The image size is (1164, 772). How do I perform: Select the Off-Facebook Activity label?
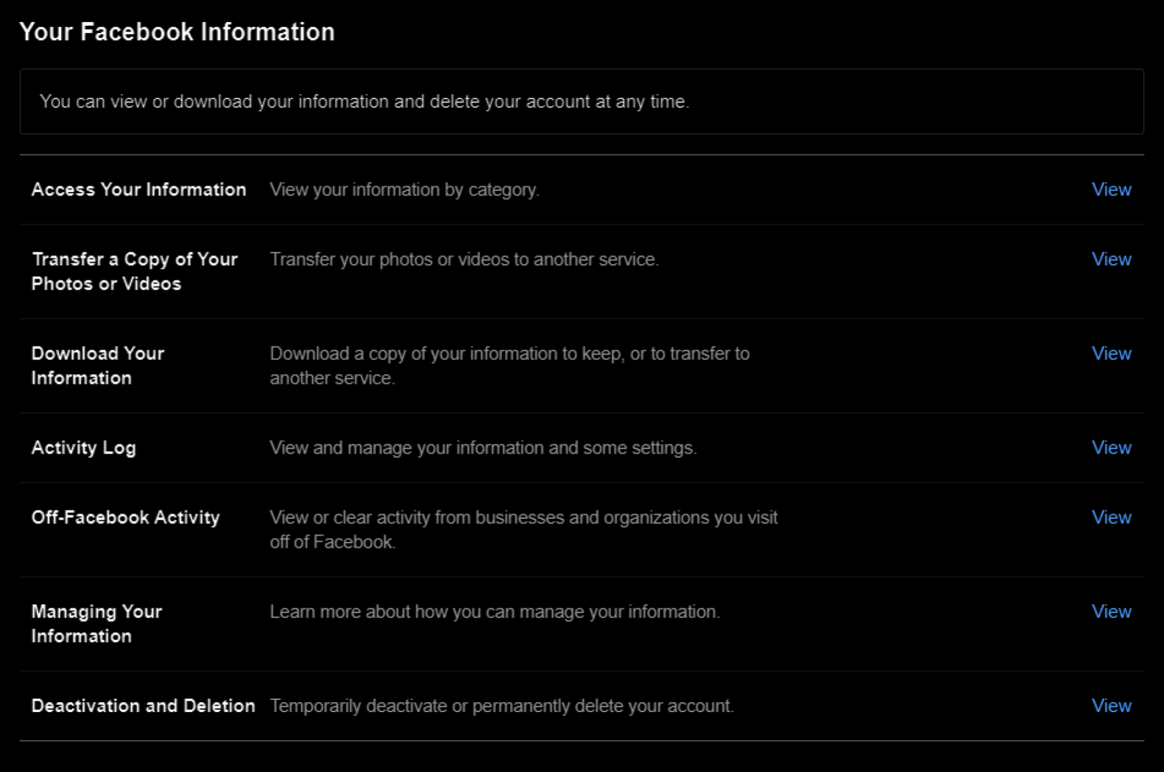[x=126, y=518]
